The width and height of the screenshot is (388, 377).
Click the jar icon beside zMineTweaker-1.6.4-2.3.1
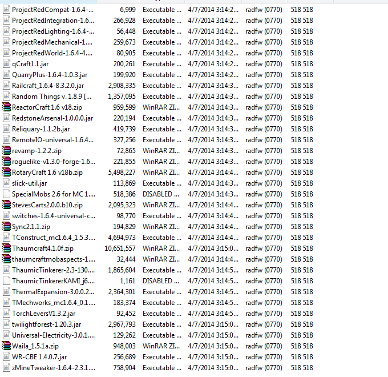(x=6, y=368)
